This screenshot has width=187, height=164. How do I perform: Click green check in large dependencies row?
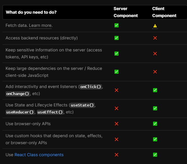[x=116, y=72]
